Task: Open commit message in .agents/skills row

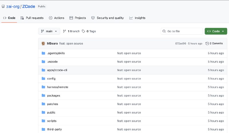Action: coord(129,53)
